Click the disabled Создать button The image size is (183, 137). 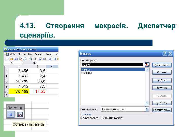pyautogui.click(x=162, y=96)
